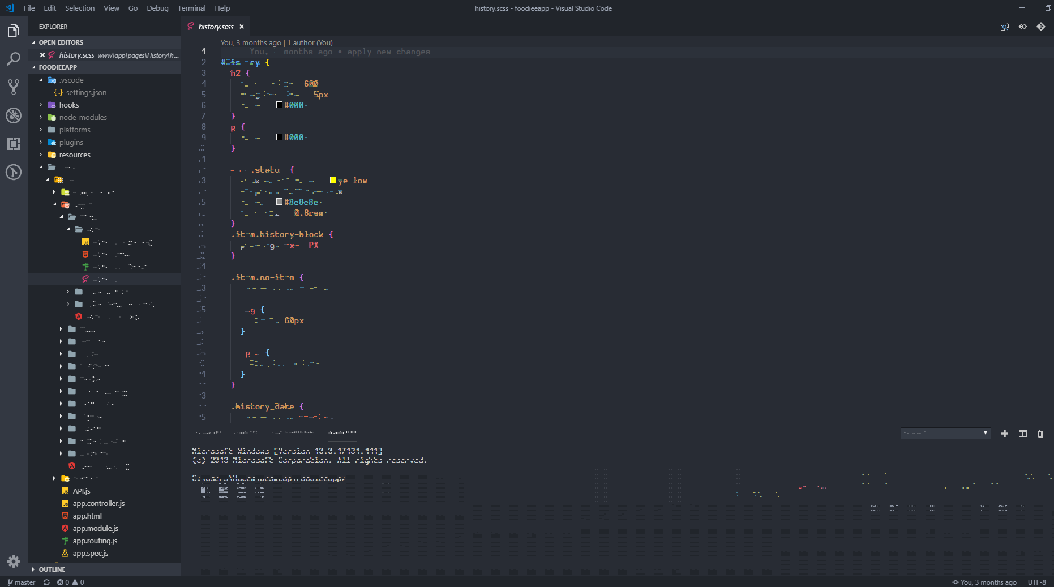Open the terminal selection dropdown

945,433
